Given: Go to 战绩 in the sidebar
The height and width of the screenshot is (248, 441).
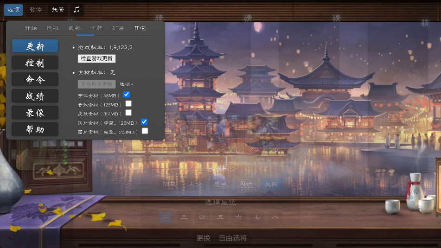Looking at the screenshot, I should pyautogui.click(x=35, y=96).
